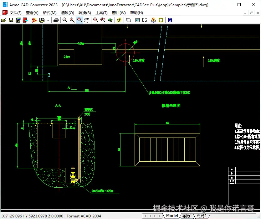Click the Save floppy disk icon
Image resolution: width=261 pixels, height=219 pixels.
pyautogui.click(x=11, y=20)
